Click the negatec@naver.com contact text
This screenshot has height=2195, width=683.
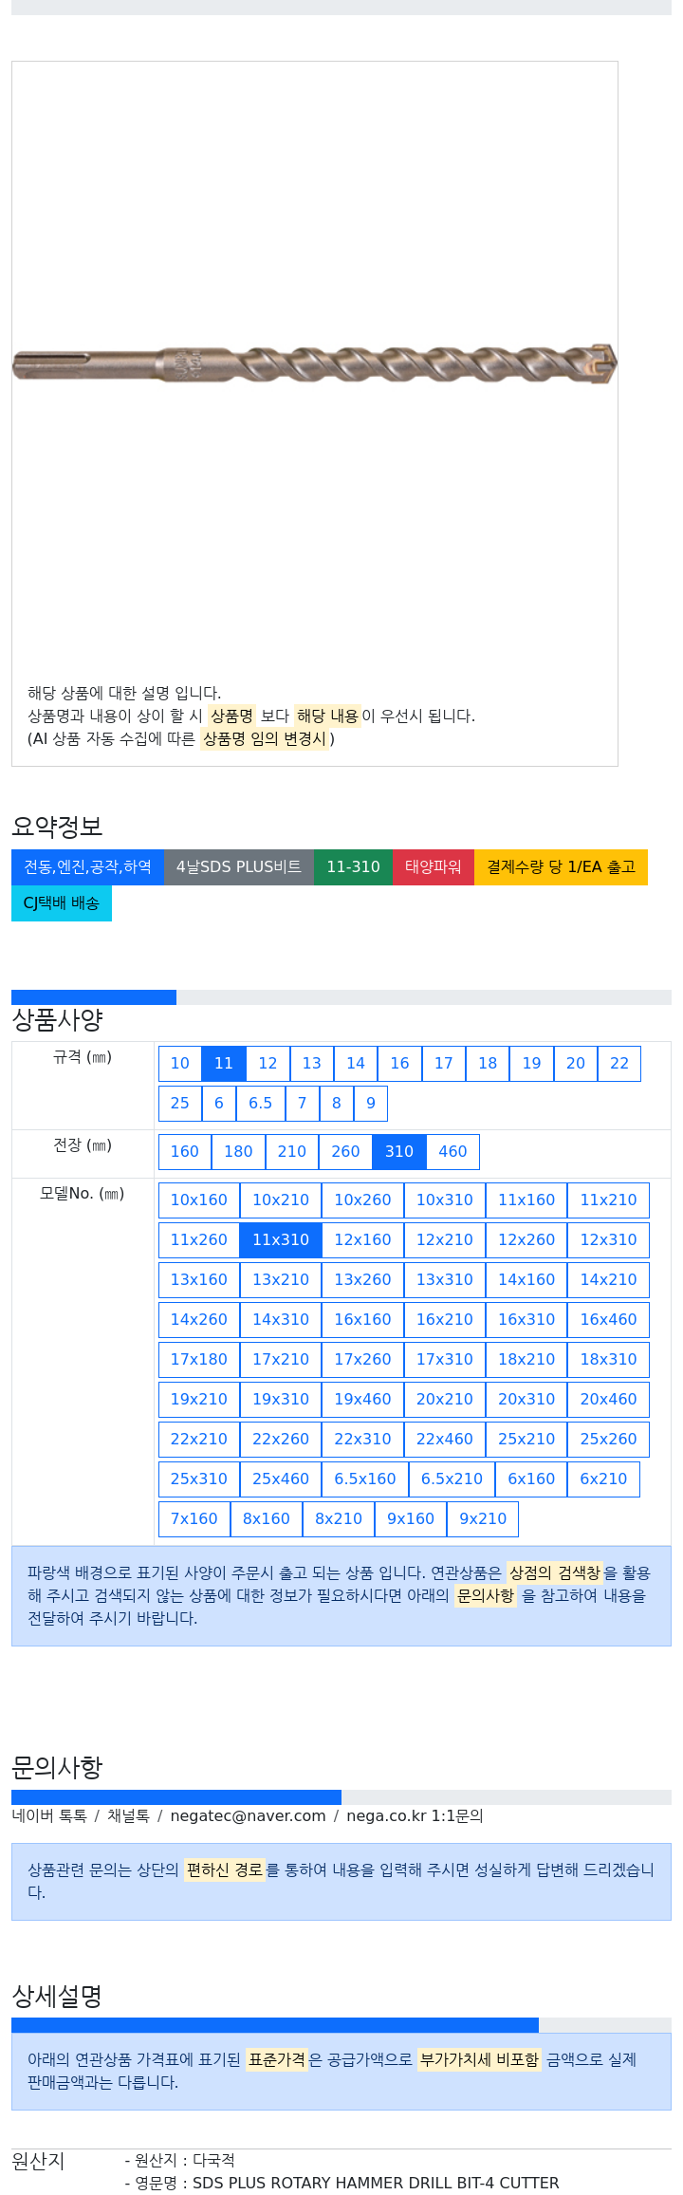pos(248,1815)
